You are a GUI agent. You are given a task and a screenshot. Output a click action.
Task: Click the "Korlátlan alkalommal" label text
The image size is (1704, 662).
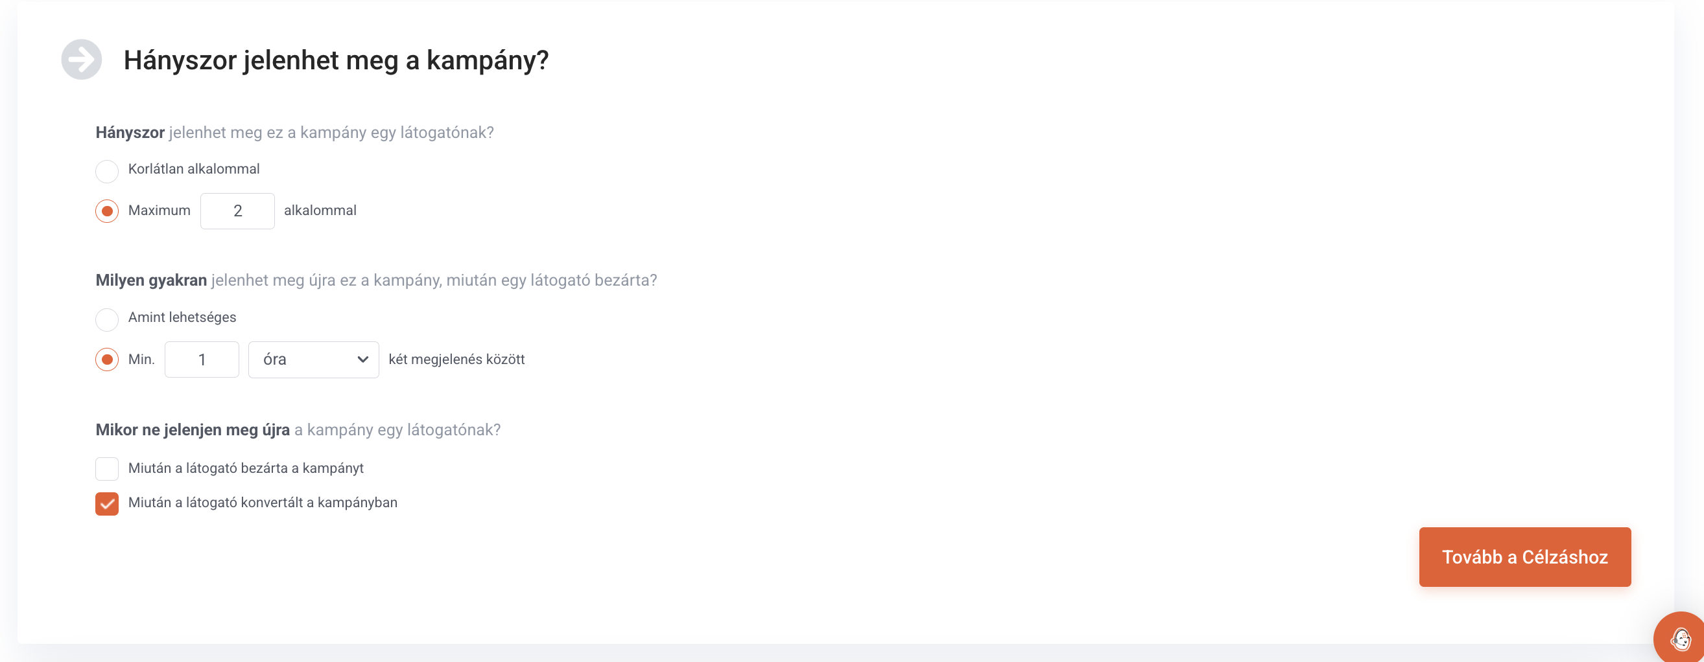point(194,169)
